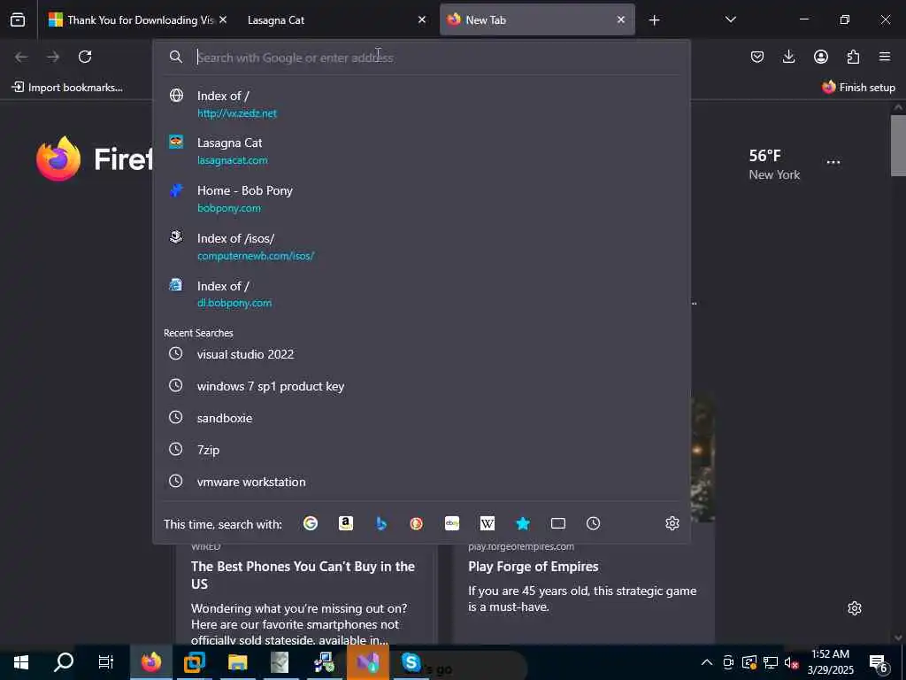
Task: Select recent search sandboxie
Action: coord(421,418)
